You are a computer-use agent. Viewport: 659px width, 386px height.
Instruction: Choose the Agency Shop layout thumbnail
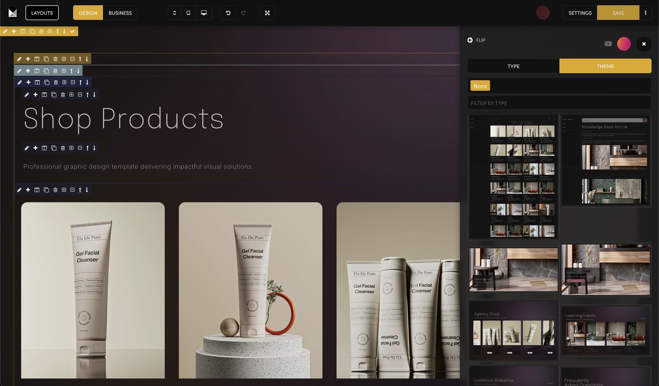[513, 331]
